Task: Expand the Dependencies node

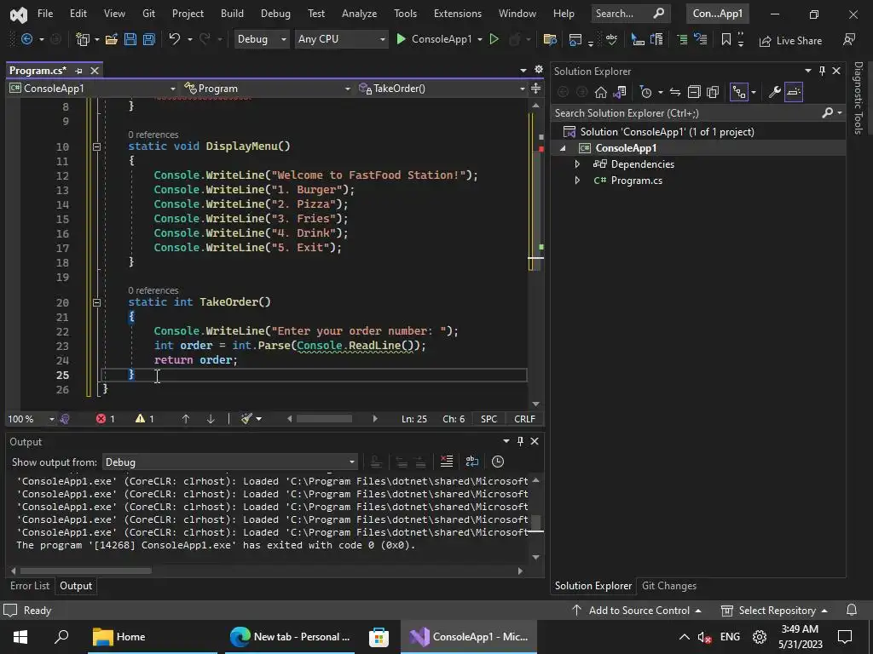Action: coord(577,164)
